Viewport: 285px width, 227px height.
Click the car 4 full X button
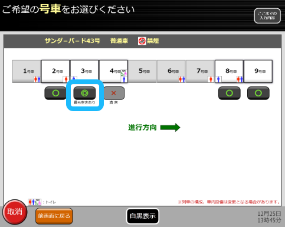[x=114, y=93]
